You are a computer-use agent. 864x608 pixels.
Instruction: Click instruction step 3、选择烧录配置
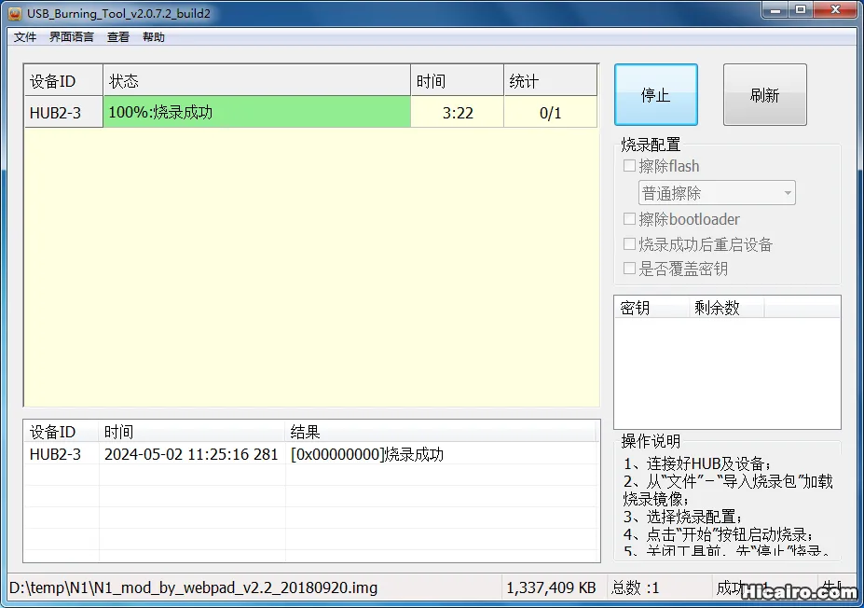(x=682, y=517)
